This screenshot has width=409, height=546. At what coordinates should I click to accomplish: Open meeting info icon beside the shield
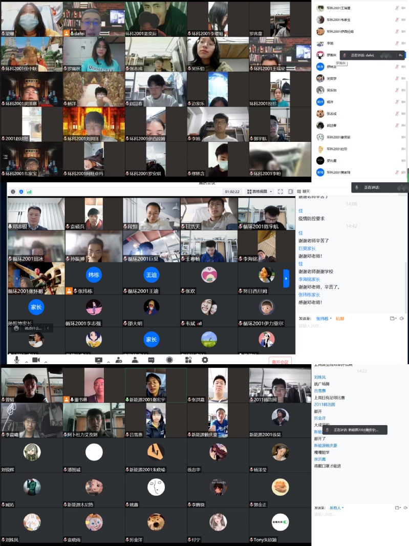(x=13, y=192)
